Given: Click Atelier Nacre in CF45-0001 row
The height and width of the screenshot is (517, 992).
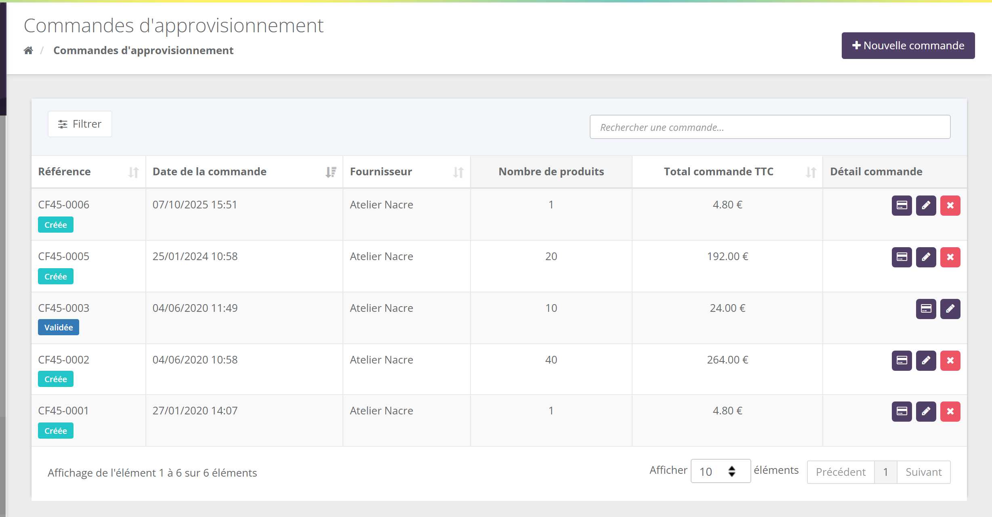Looking at the screenshot, I should [x=381, y=411].
